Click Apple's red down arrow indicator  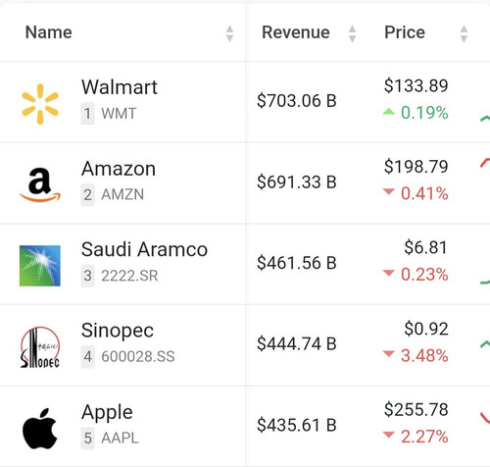pyautogui.click(x=389, y=435)
